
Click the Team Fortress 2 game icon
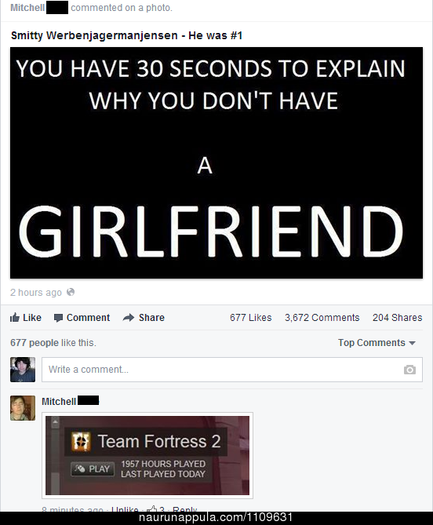pyautogui.click(x=81, y=442)
